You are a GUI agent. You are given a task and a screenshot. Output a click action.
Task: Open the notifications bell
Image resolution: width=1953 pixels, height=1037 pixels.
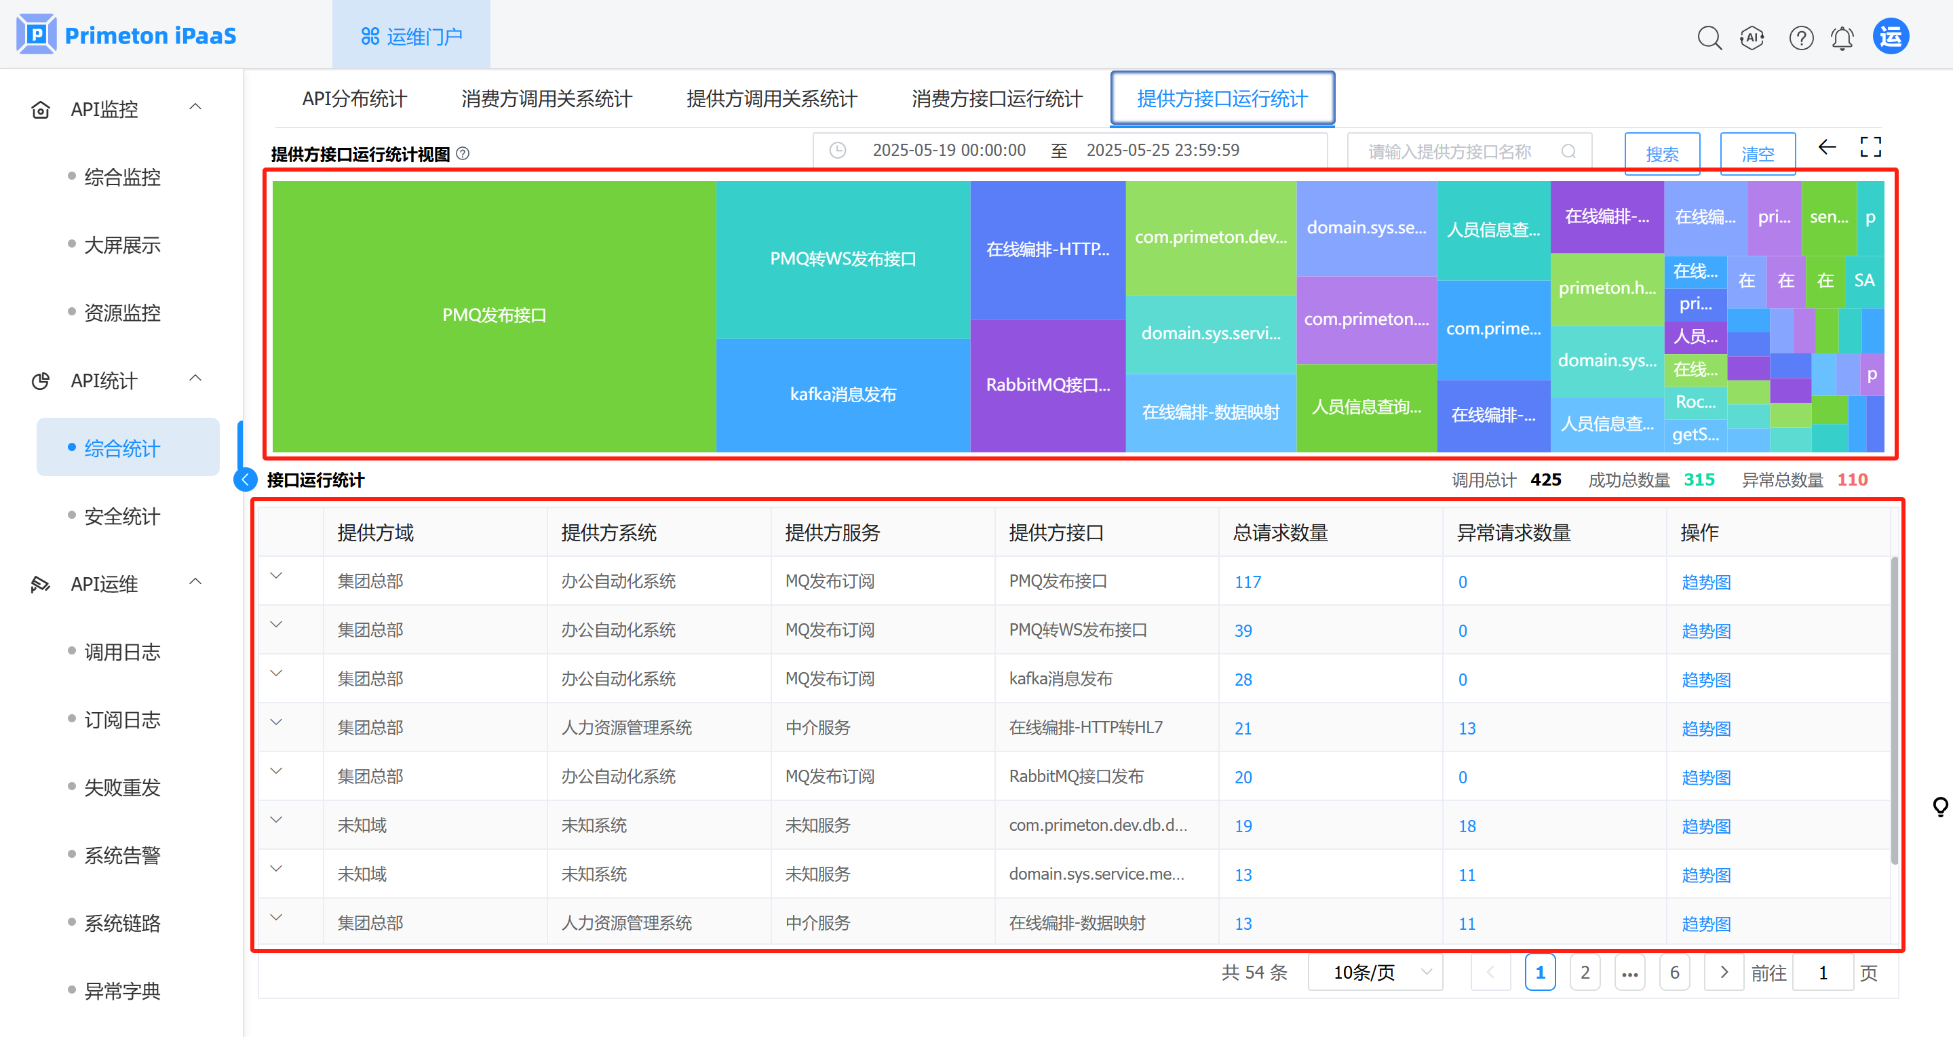(x=1842, y=37)
